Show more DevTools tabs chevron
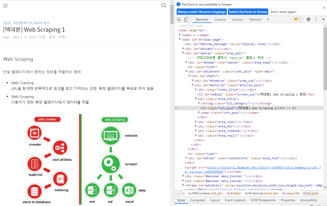327x206 pixels. tap(268, 19)
